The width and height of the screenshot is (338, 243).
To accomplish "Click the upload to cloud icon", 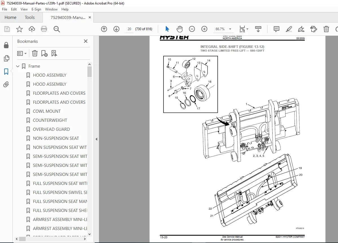I will click(x=32, y=29).
